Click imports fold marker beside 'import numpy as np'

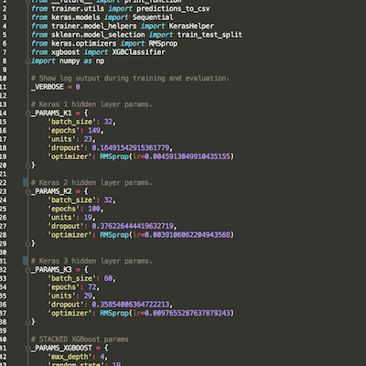tap(27, 61)
